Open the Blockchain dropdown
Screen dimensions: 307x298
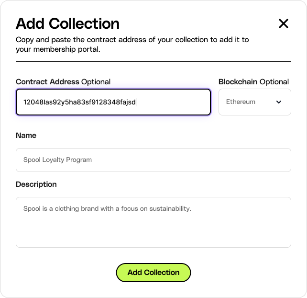pos(254,102)
